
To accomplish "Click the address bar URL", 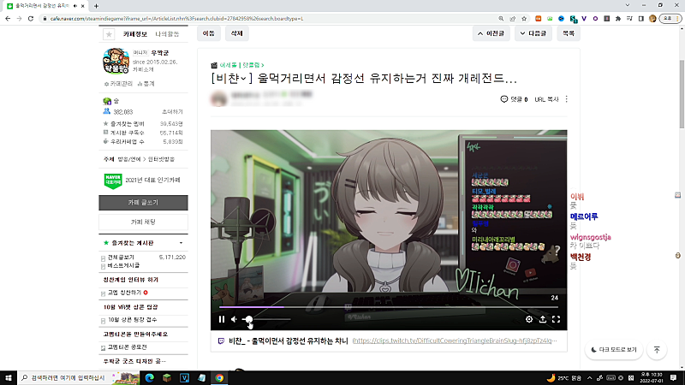I will [176, 19].
